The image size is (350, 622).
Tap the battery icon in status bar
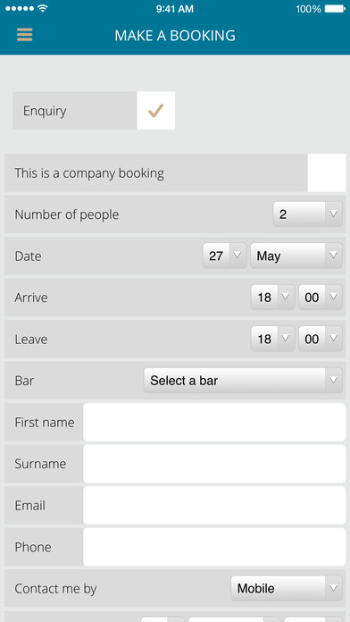335,9
